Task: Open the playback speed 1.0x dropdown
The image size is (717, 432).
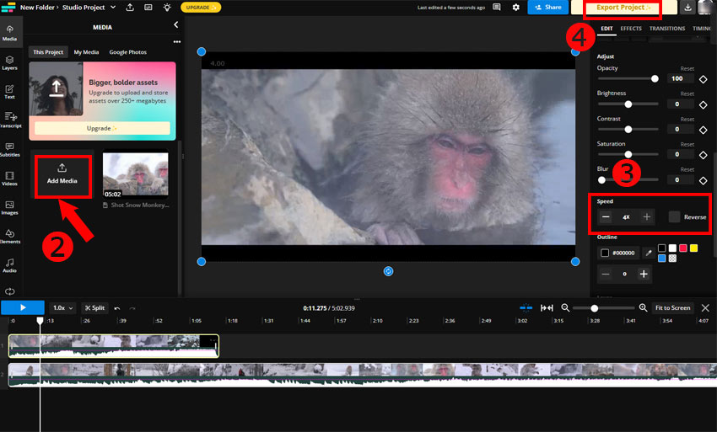Action: click(x=63, y=308)
